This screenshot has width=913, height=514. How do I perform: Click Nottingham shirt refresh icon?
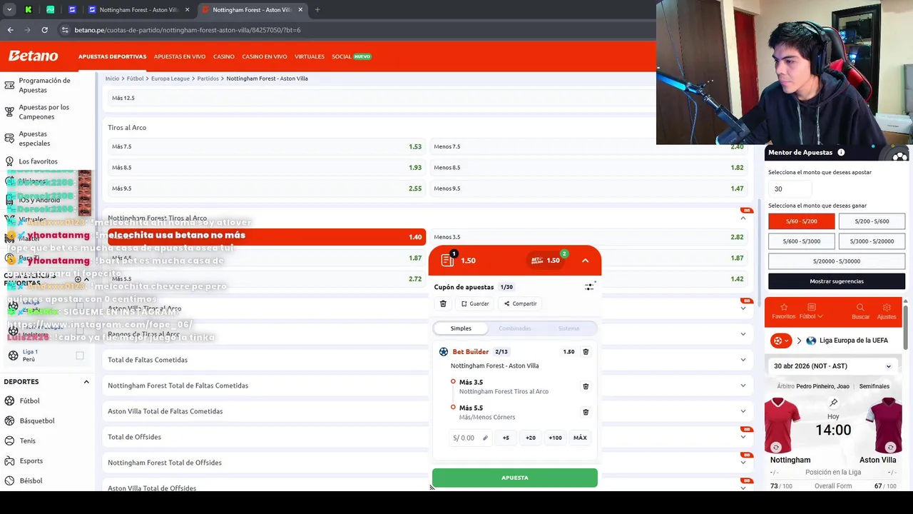[775, 447]
